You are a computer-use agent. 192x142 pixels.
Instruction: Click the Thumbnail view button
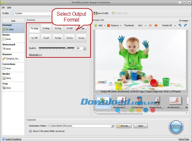[x=129, y=25]
